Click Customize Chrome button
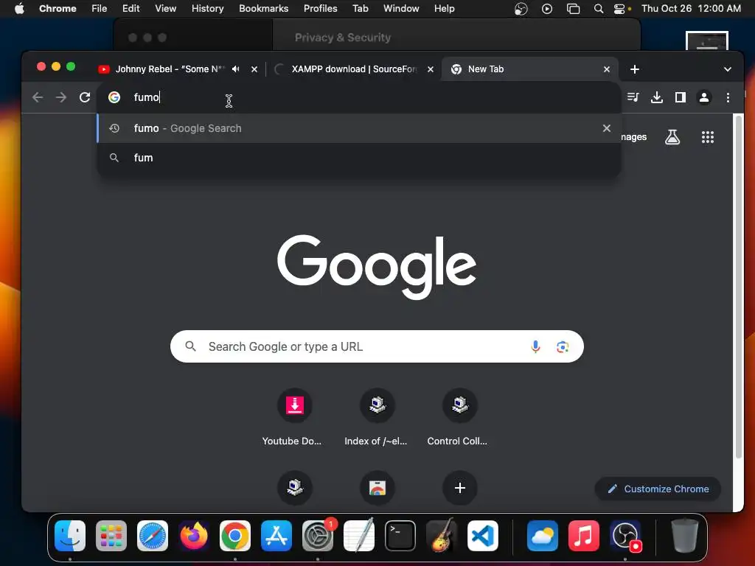Screen dimensions: 755x566 [x=658, y=489]
